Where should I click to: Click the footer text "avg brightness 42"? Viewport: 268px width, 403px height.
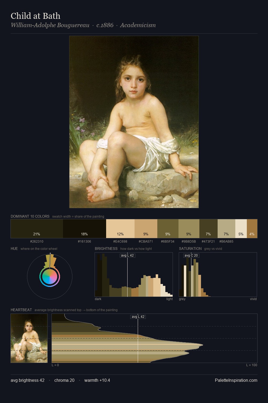click(28, 380)
